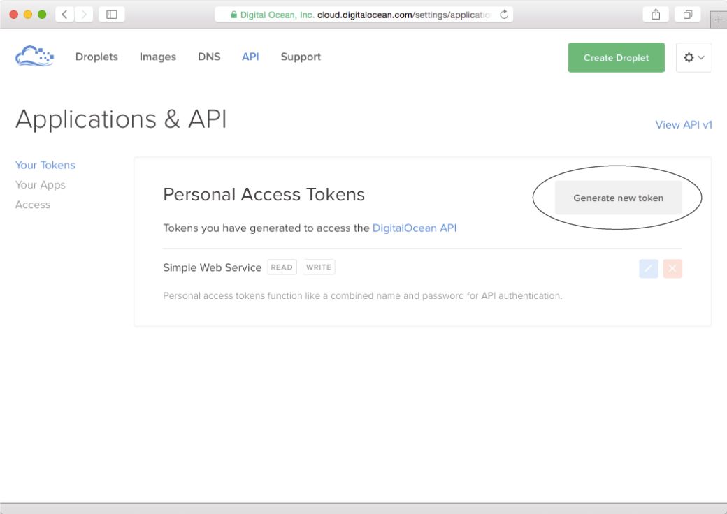The width and height of the screenshot is (727, 514).
Task: Click the READ scope badge
Action: point(282,267)
